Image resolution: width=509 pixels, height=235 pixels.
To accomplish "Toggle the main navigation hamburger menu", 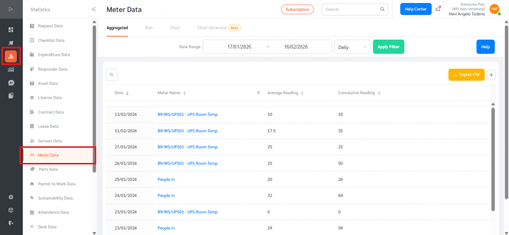I will 11,9.
